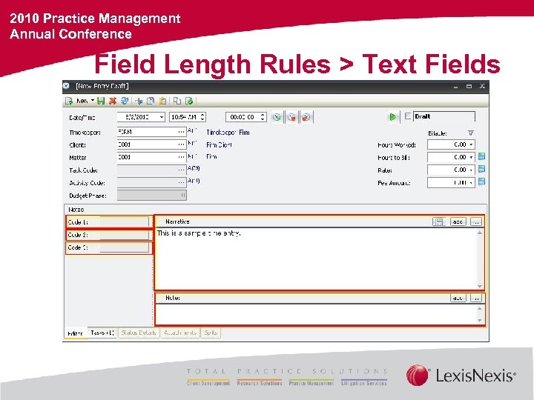Open Client lookup ellipsis button

click(182, 144)
